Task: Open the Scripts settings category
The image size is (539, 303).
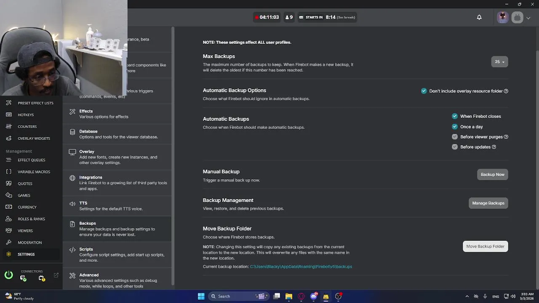Action: [117, 255]
